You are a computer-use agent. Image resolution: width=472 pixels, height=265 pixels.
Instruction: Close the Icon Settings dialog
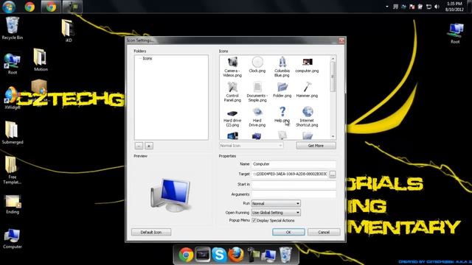(x=341, y=40)
